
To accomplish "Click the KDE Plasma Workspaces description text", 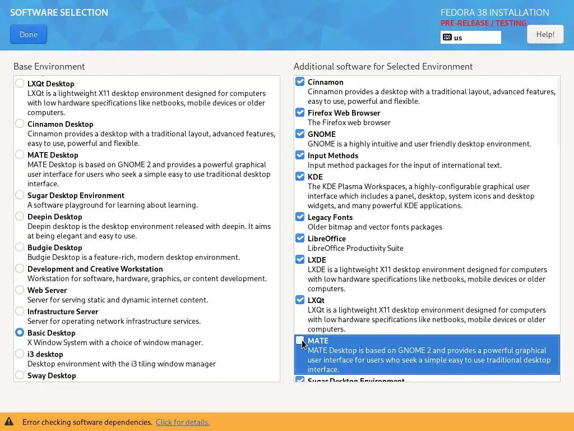I will pos(421,196).
